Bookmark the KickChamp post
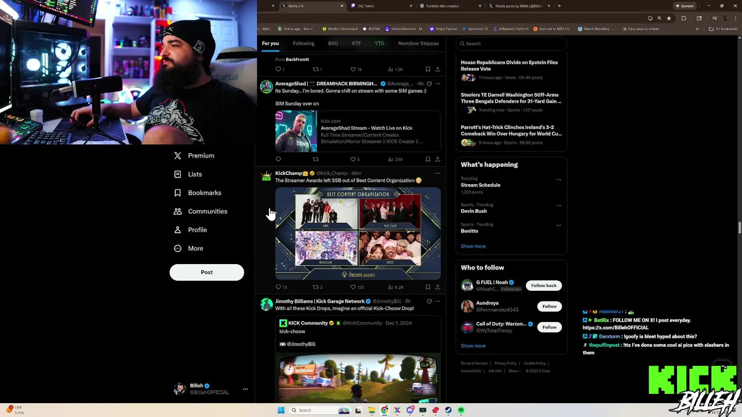The image size is (742, 417). (428, 287)
